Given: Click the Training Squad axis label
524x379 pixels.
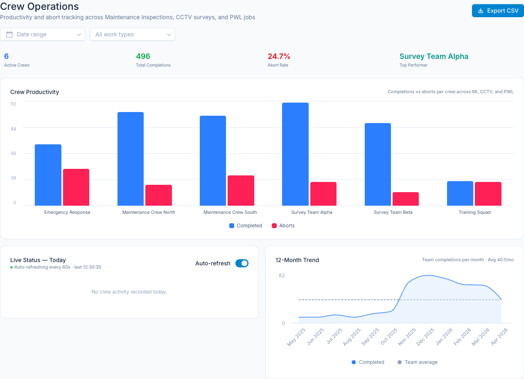Looking at the screenshot, I should 474,212.
